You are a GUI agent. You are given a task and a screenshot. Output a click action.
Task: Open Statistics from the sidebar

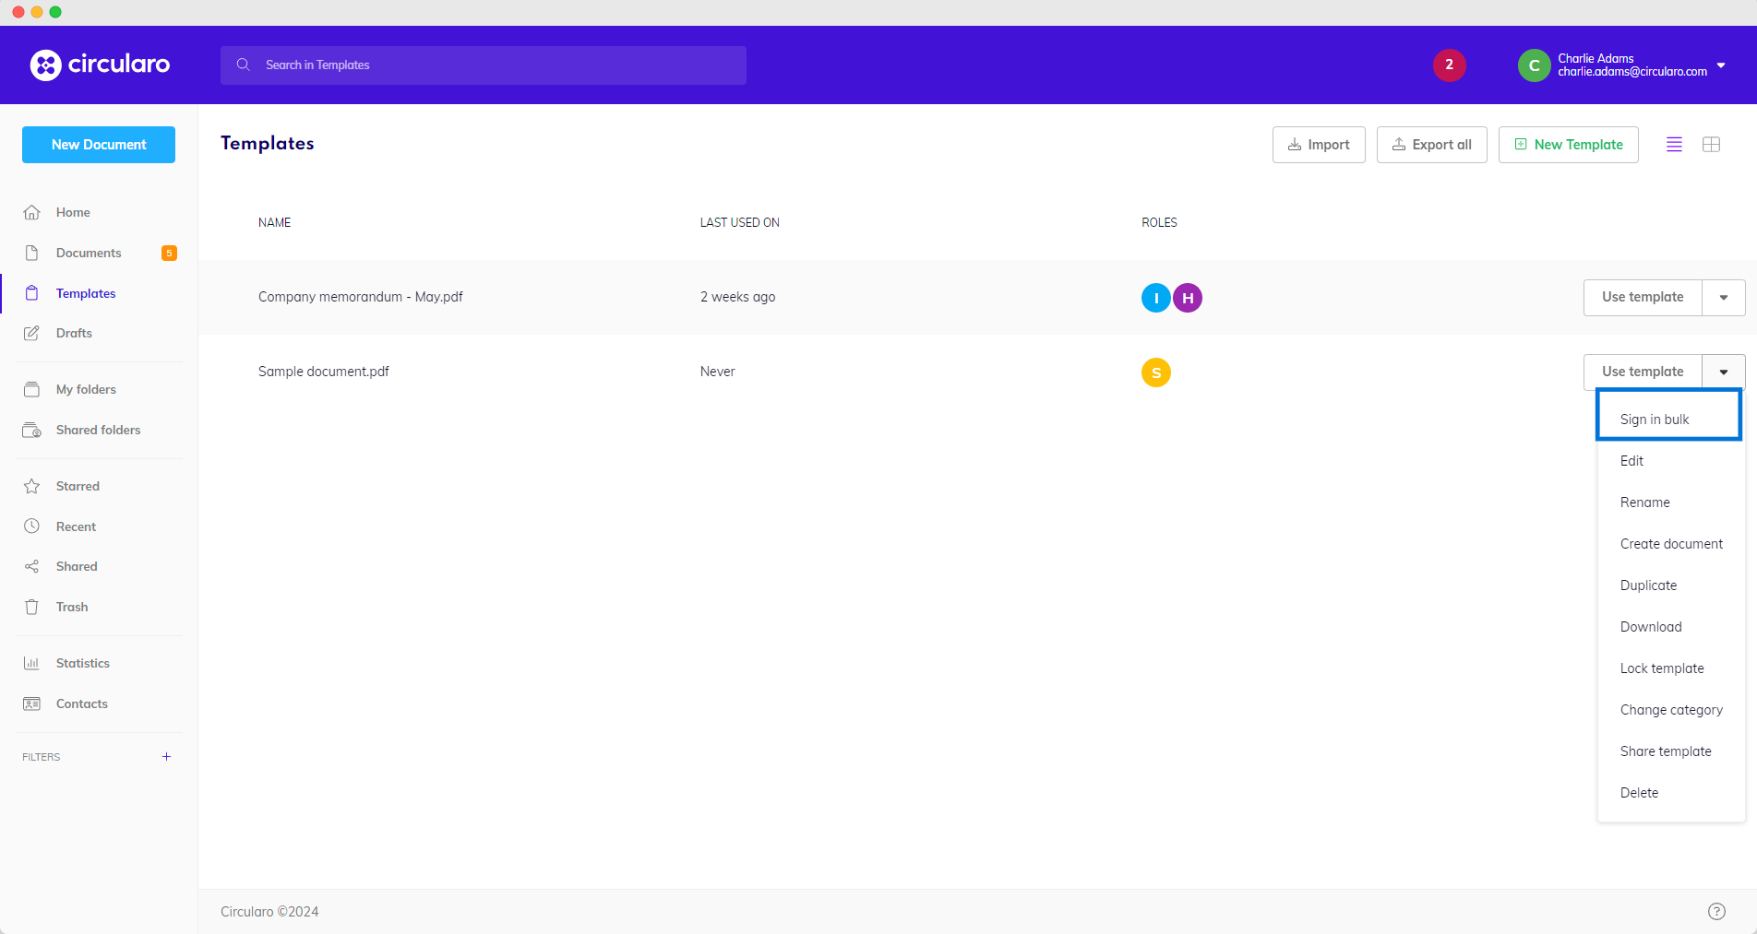[x=82, y=663]
